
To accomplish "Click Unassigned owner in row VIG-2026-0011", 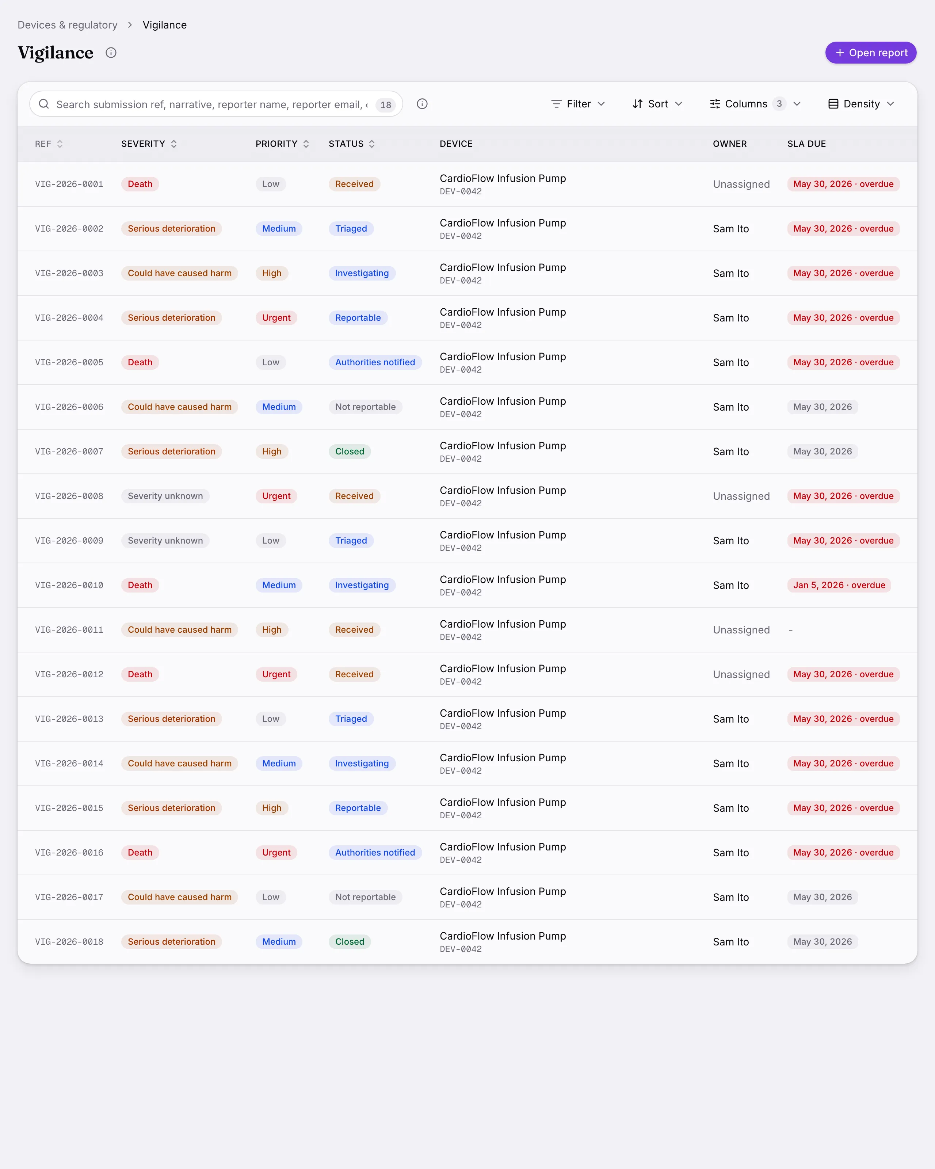I will [741, 630].
